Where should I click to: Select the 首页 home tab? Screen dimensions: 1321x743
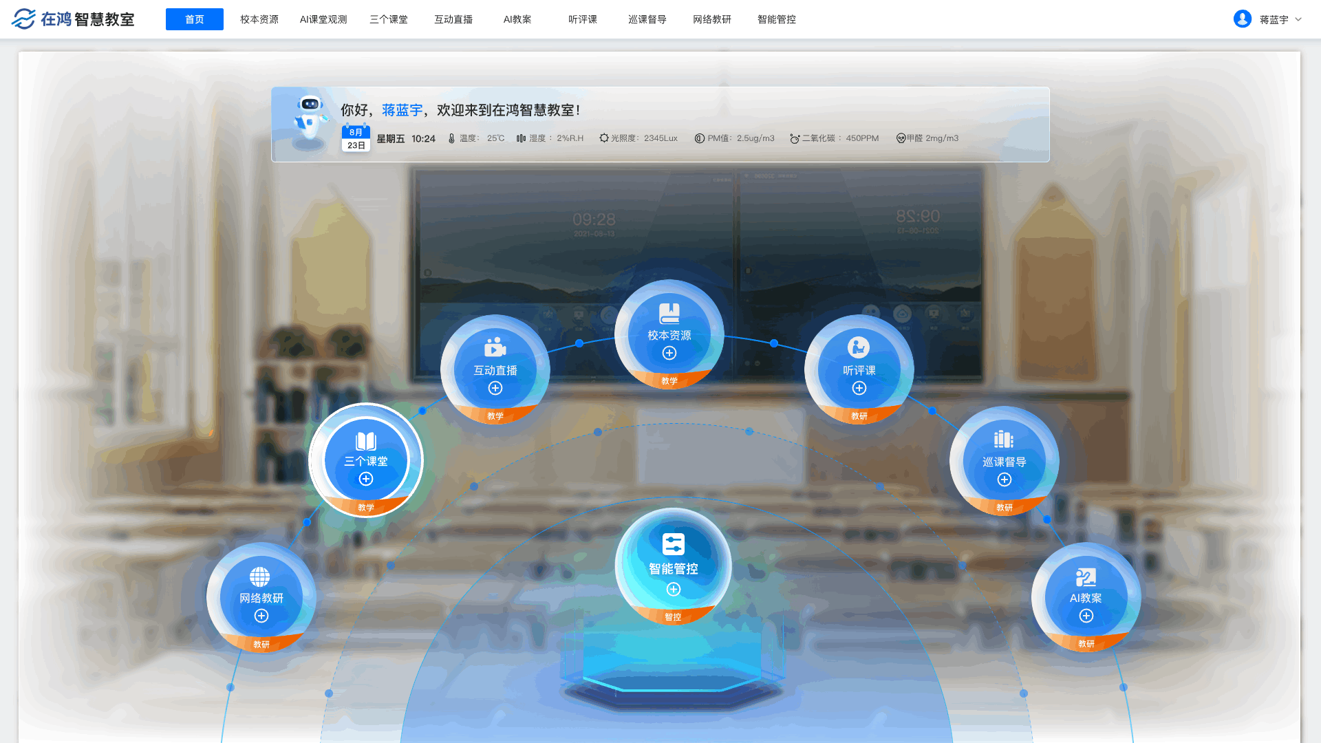tap(195, 19)
